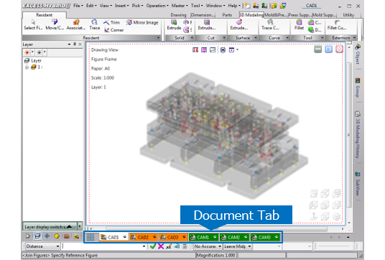Activate the Trace tool in Resident ribbon
Viewport: 385px width, 260px height.
coord(95,25)
